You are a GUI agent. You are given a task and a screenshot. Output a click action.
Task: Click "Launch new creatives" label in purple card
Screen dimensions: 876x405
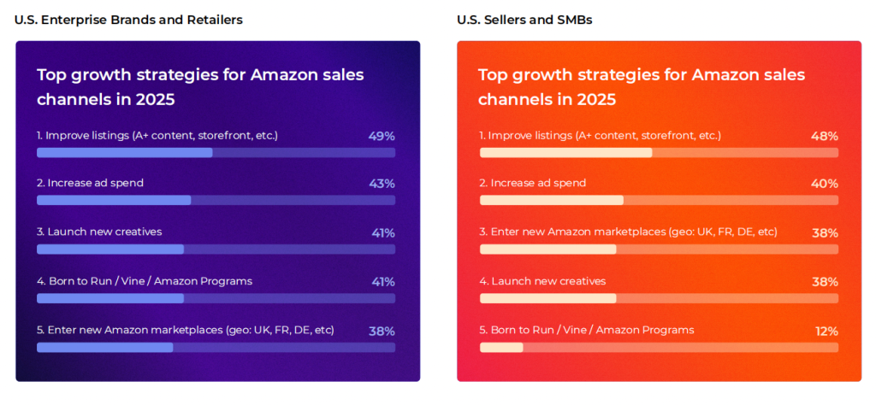(x=99, y=232)
